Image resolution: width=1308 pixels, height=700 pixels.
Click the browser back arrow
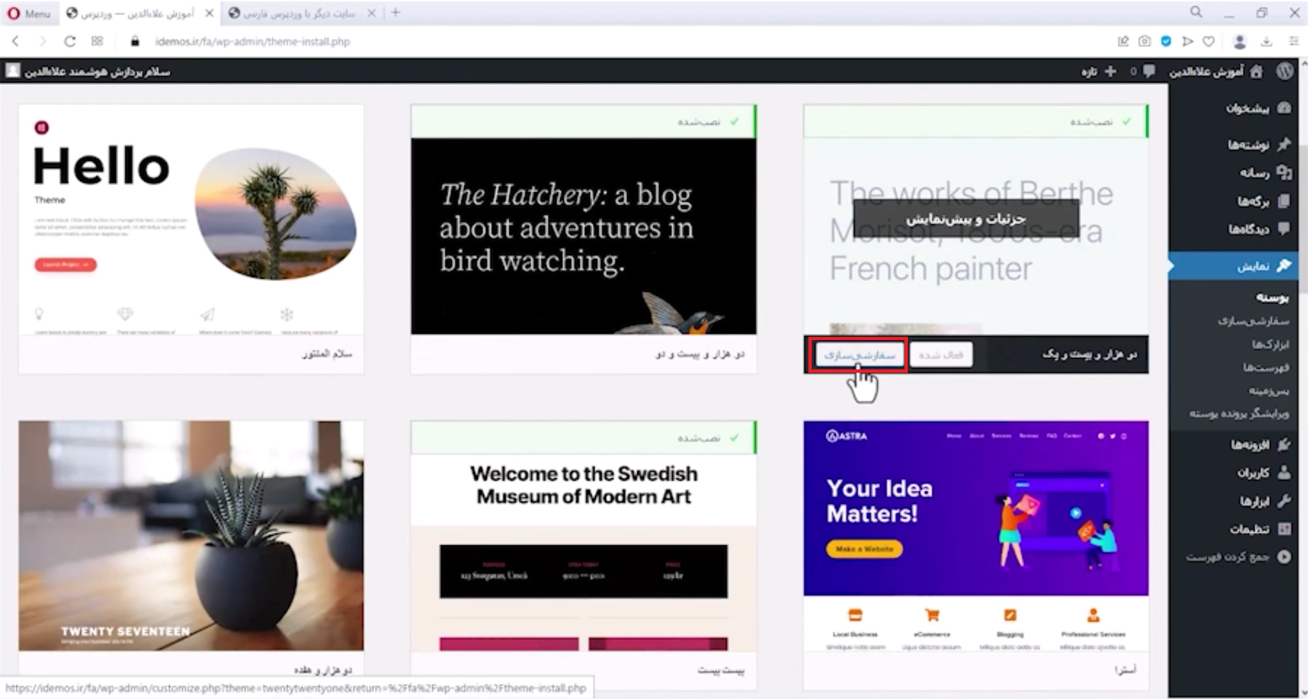tap(15, 41)
